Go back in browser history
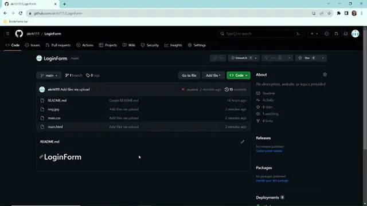The image size is (367, 206). coord(5,13)
